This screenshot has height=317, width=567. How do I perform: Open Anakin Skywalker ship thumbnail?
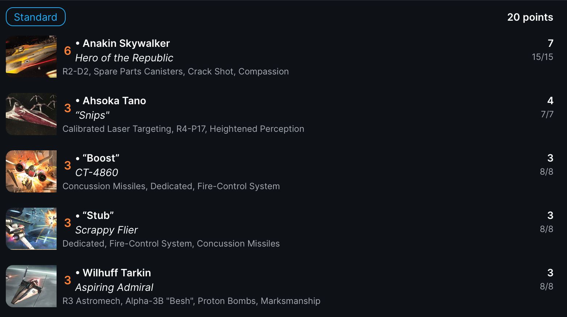(x=31, y=57)
